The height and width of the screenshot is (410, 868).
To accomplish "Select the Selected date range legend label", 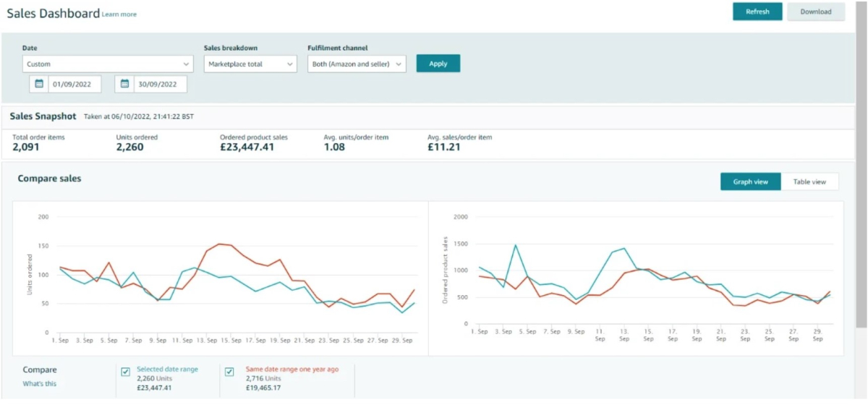I will pos(167,370).
